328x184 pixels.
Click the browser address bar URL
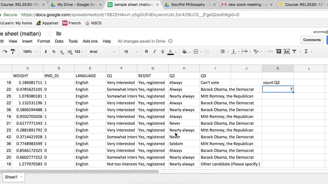click(x=130, y=15)
